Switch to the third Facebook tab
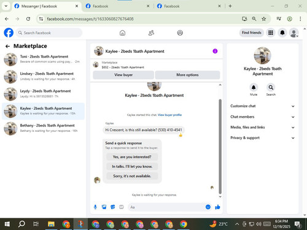This screenshot has width=307, height=230. point(188,6)
